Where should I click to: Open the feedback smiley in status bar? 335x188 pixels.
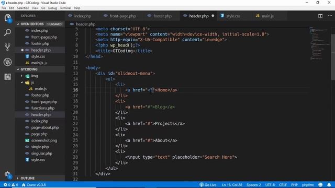tap(320, 185)
